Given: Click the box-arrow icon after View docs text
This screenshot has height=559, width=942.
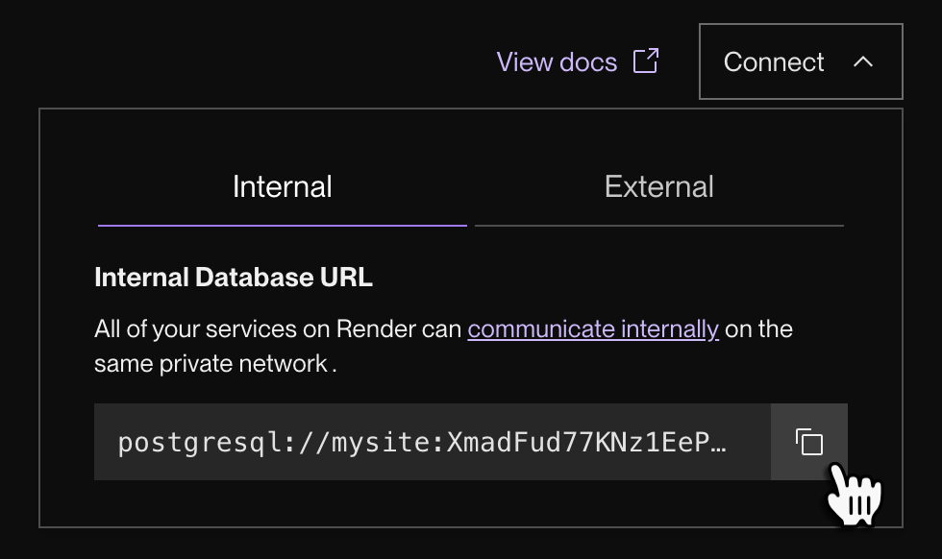Looking at the screenshot, I should (x=646, y=61).
